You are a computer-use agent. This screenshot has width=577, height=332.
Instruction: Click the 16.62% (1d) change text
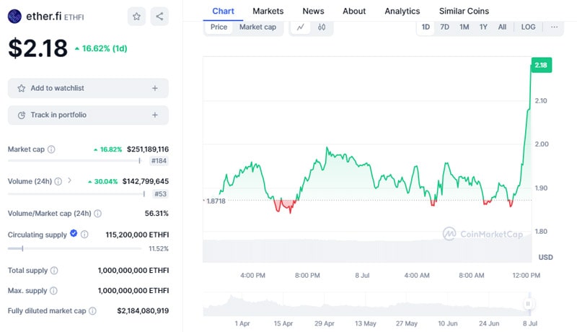104,48
